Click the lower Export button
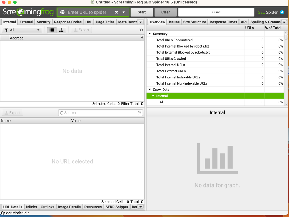 click(x=12, y=113)
